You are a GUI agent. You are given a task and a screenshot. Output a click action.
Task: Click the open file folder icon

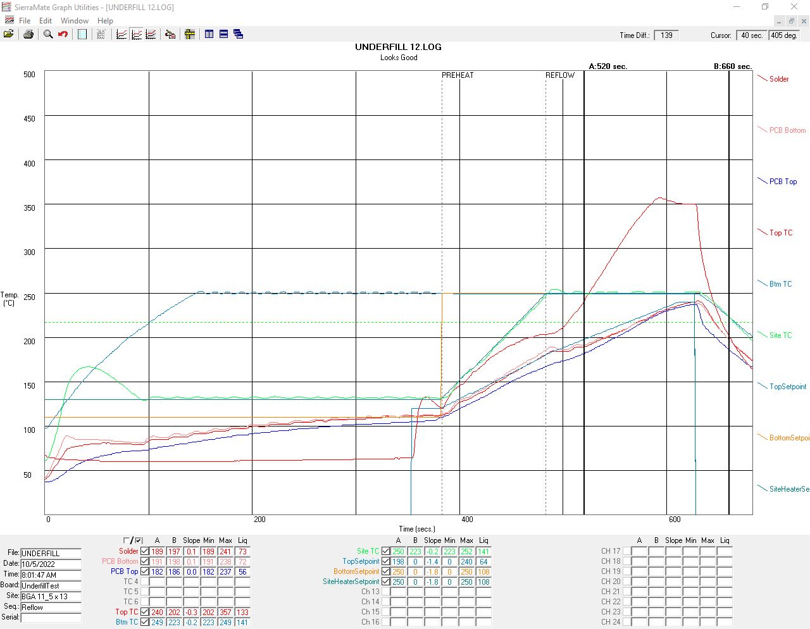(x=9, y=34)
